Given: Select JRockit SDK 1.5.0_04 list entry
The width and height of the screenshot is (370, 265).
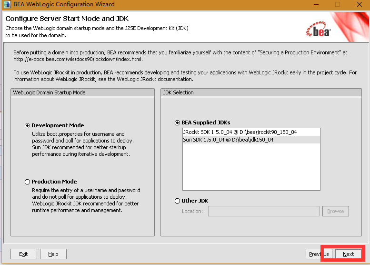Looking at the screenshot, I should (x=251, y=132).
